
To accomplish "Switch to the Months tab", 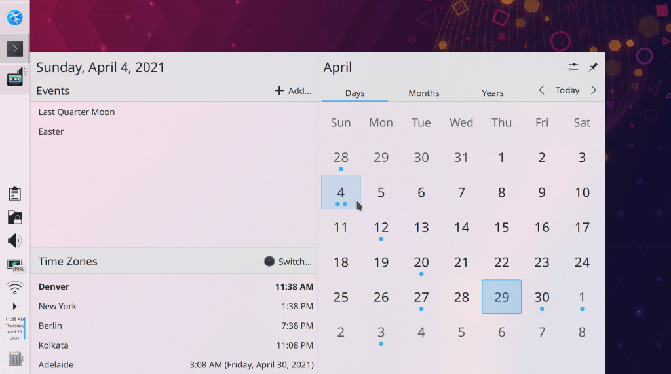I will pyautogui.click(x=423, y=93).
